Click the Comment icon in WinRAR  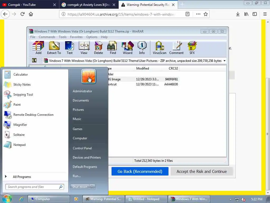(x=176, y=48)
